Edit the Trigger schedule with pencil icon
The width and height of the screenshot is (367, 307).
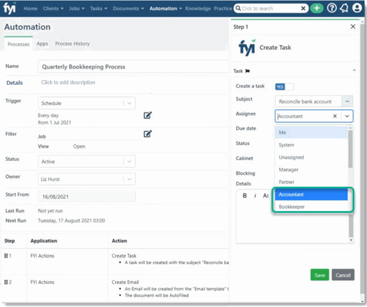148,115
